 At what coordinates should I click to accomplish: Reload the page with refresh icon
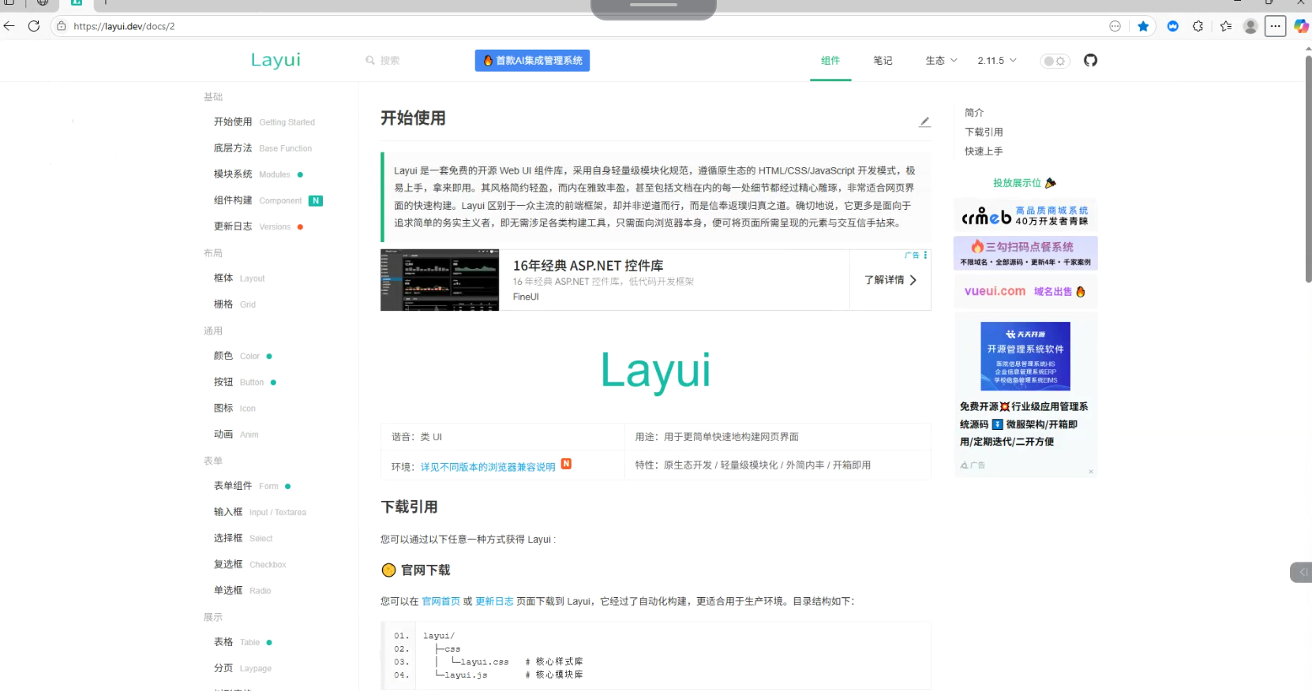click(x=33, y=26)
